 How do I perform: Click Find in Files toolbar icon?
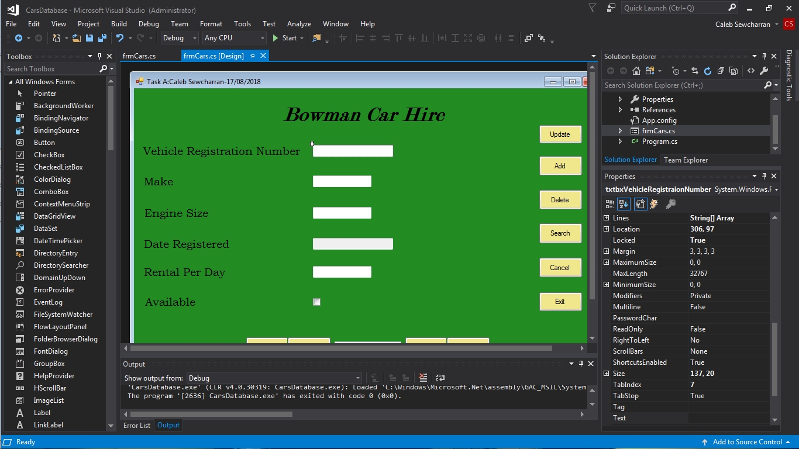[x=316, y=38]
